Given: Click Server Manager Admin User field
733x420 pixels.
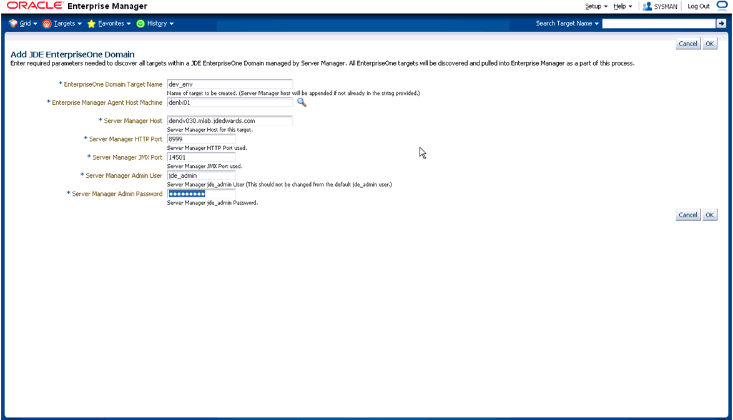Looking at the screenshot, I should coord(201,175).
